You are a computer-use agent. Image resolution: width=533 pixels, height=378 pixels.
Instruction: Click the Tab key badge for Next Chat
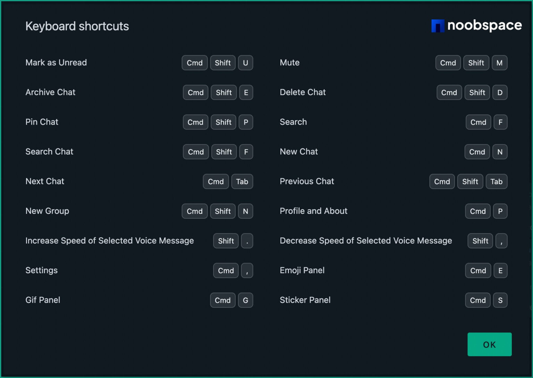coord(242,182)
